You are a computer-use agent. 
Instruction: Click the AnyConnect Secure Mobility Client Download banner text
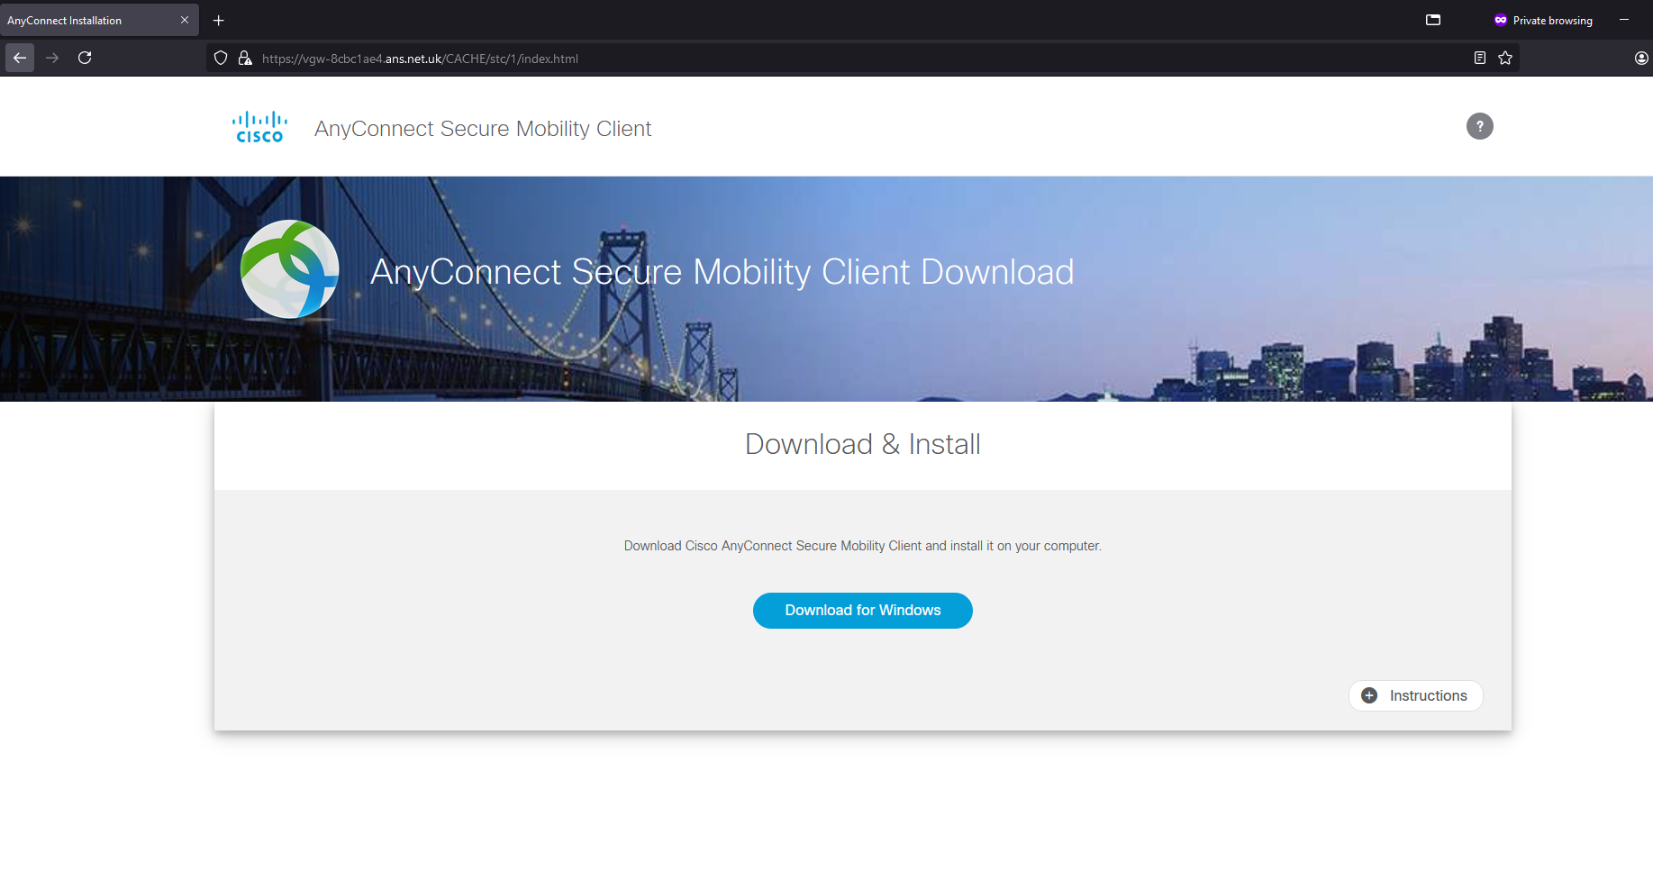(722, 272)
